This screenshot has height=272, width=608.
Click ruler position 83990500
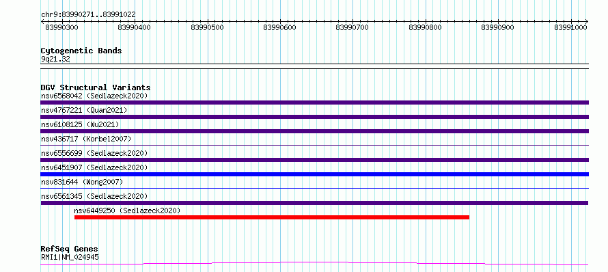[208, 27]
